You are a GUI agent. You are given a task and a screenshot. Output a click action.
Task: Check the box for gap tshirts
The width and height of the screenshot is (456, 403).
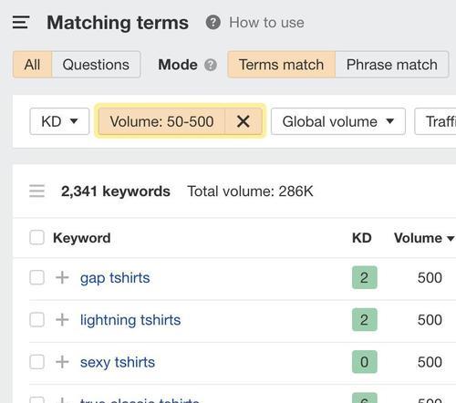point(36,277)
